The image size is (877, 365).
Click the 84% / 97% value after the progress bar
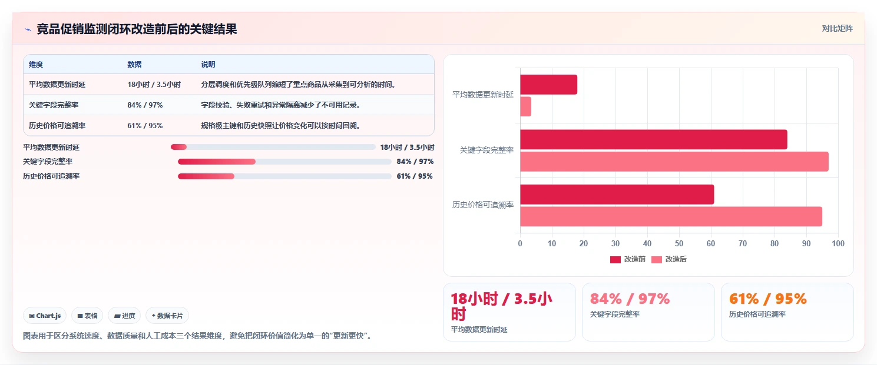(x=415, y=162)
